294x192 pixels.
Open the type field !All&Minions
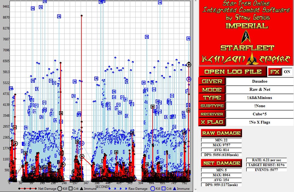coord(260,98)
